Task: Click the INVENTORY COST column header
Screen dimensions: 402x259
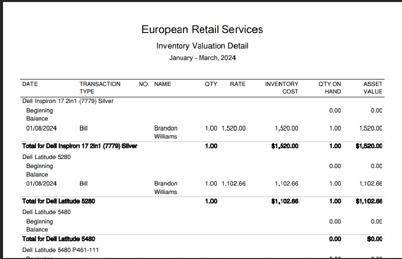Action: pos(282,87)
